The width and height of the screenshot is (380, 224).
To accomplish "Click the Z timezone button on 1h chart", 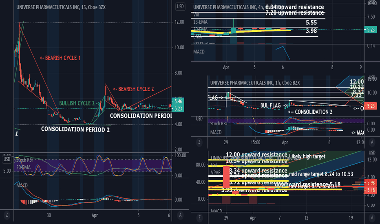I will (199, 142).
